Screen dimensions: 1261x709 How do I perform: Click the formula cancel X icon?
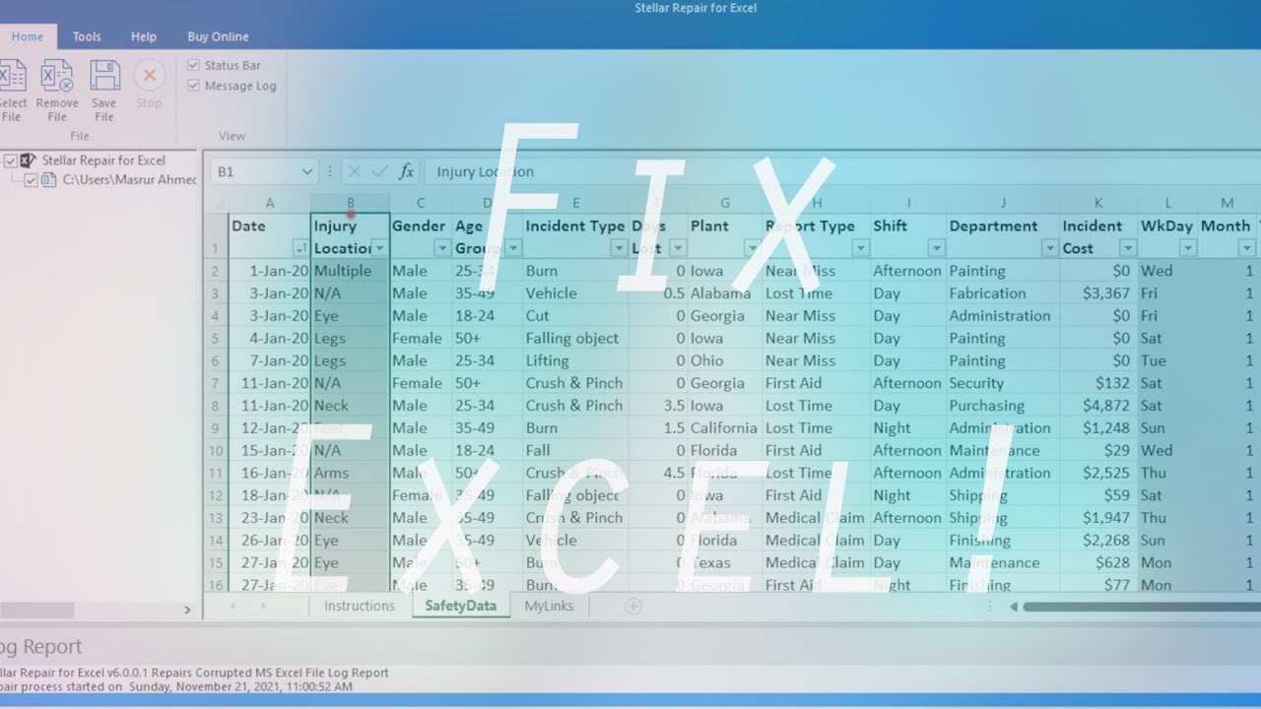click(355, 171)
